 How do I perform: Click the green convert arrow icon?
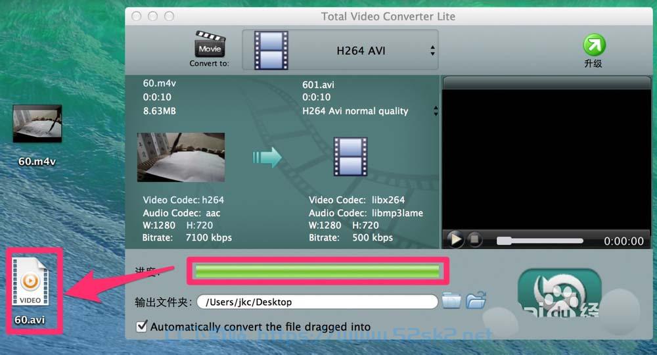tap(267, 158)
